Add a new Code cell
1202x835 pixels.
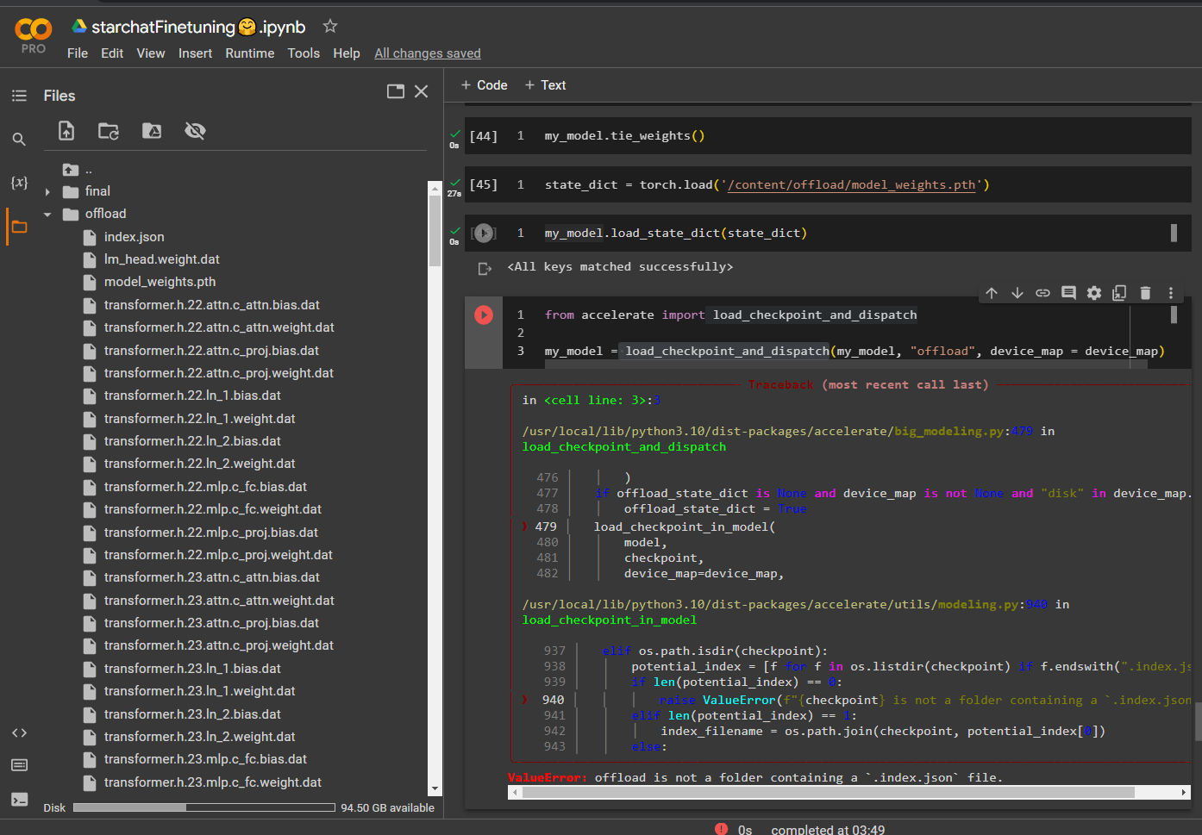click(x=484, y=85)
